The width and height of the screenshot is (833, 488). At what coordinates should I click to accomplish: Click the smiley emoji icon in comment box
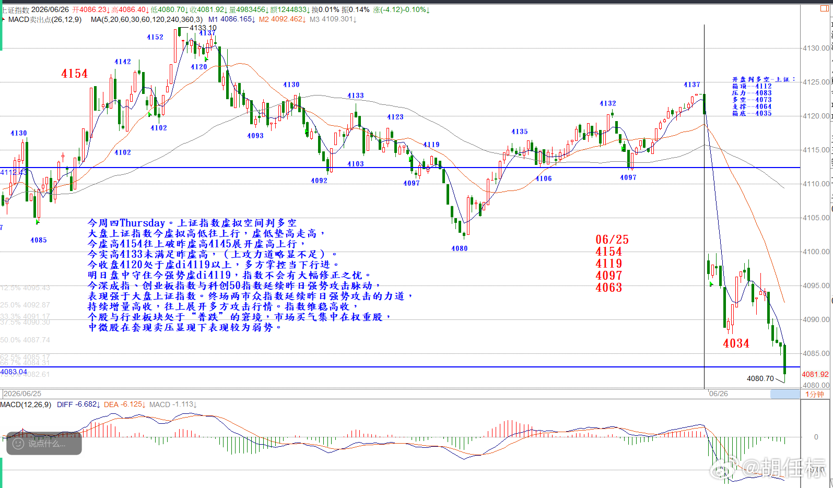coord(18,444)
